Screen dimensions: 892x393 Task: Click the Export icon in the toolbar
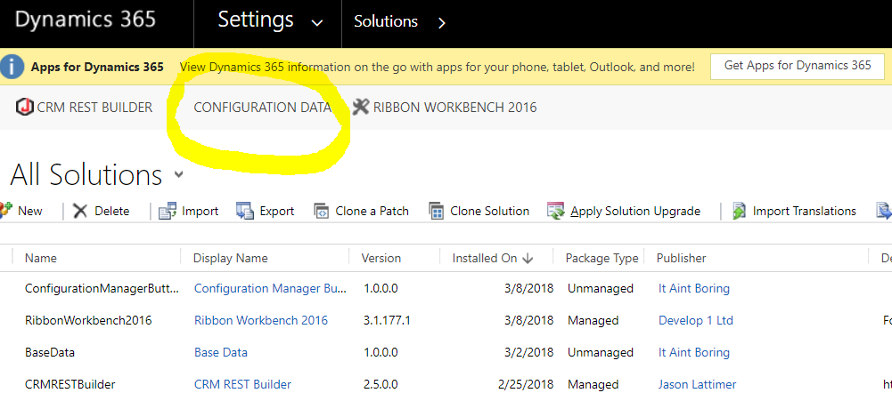click(245, 212)
